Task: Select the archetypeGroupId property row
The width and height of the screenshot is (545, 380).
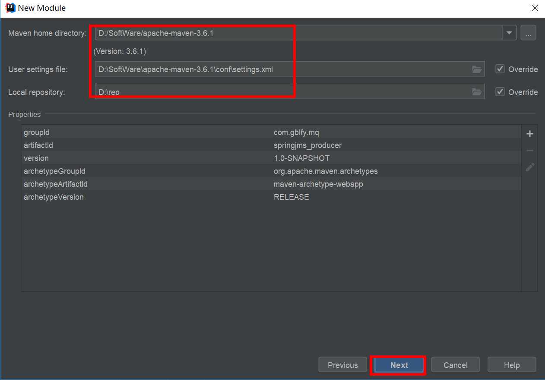Action: click(271, 171)
